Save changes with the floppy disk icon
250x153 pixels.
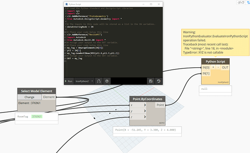[x=151, y=81]
